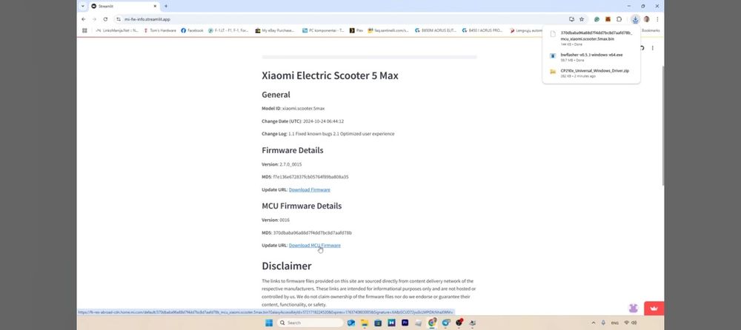The image size is (741, 330).
Task: Click the address bar URL mi-fw-info.streamlit.app
Action: [147, 19]
